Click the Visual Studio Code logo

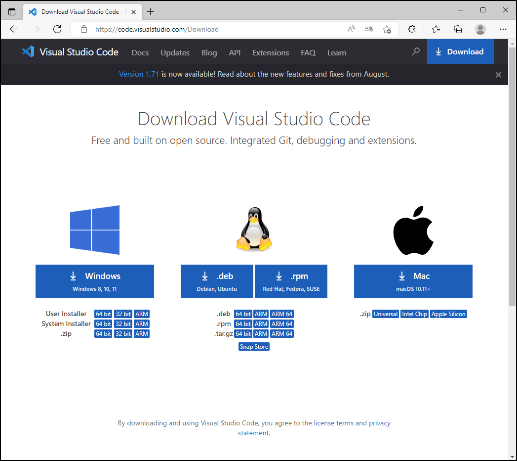point(70,52)
